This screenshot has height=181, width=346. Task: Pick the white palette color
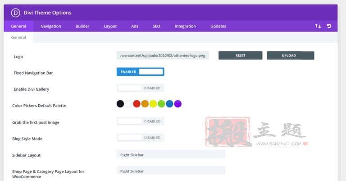(x=128, y=104)
